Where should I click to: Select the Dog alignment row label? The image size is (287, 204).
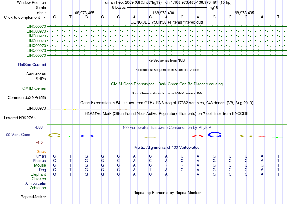42,170
